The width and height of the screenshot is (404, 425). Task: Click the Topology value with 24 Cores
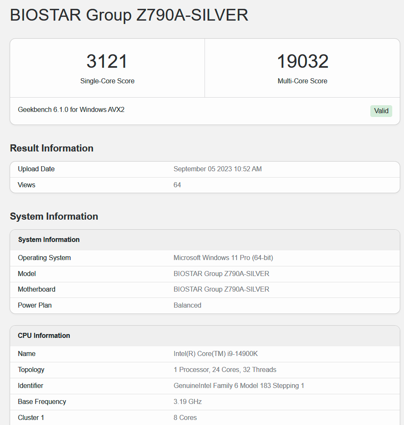tap(225, 370)
